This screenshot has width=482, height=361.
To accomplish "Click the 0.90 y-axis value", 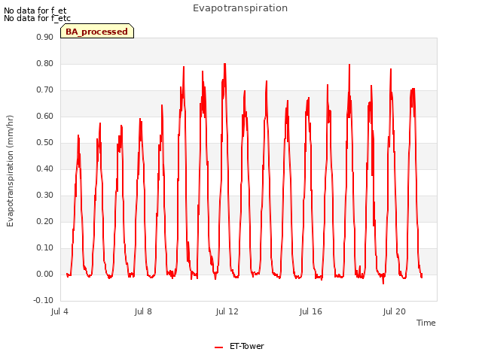I will pos(44,38).
